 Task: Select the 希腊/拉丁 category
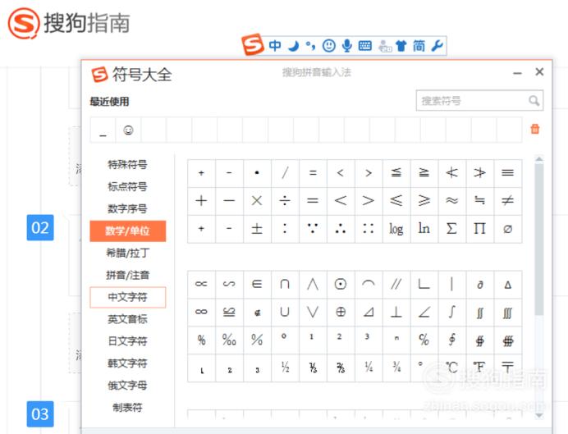click(x=127, y=253)
